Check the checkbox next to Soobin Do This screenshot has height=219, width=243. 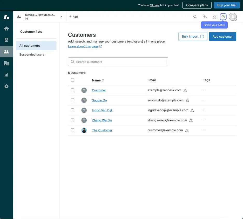(72, 100)
